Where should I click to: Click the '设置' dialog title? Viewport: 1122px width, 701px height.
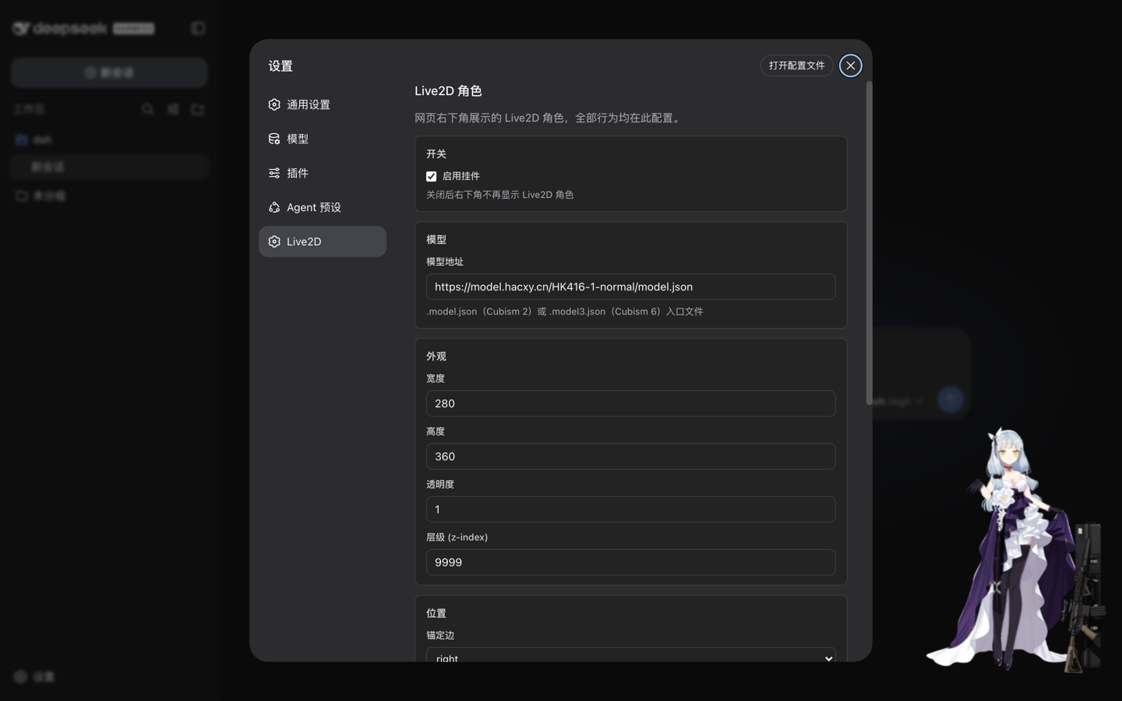[x=280, y=66]
